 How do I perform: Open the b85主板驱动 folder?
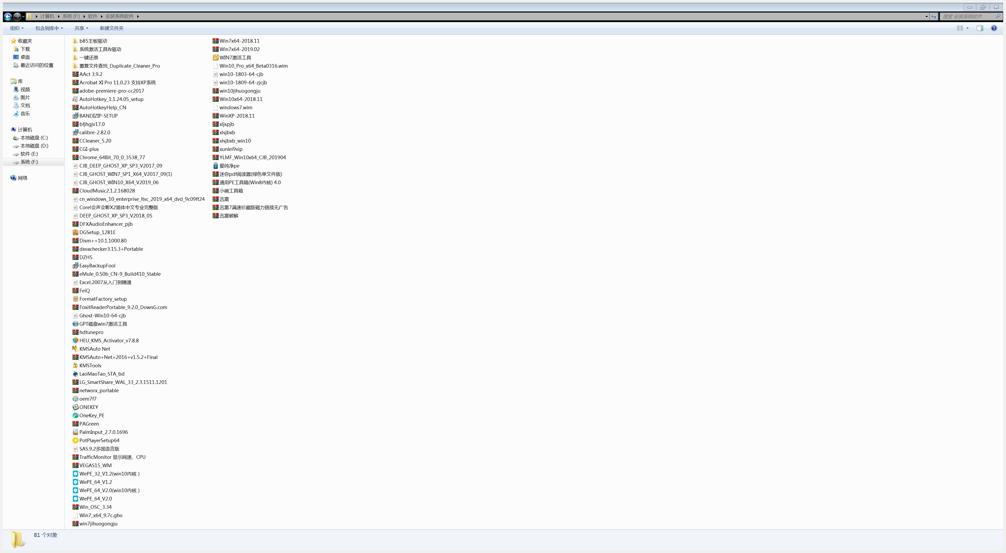click(93, 41)
